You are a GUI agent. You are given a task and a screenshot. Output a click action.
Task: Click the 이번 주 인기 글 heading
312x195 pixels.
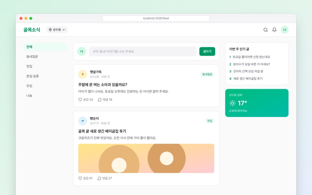[x=239, y=49]
